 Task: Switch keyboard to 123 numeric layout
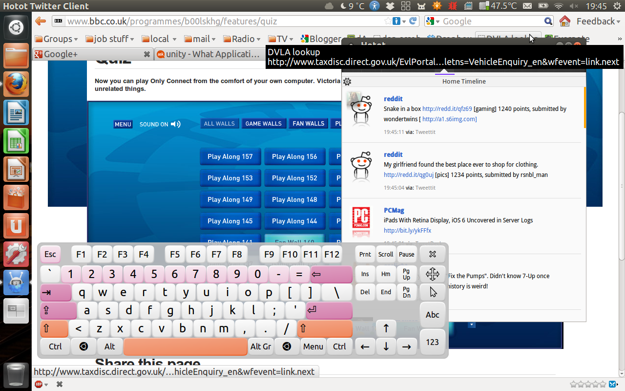(x=432, y=342)
